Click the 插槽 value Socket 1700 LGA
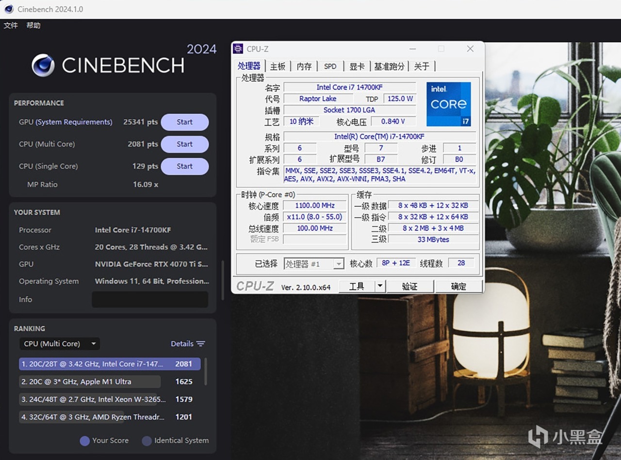621x460 pixels. (349, 110)
